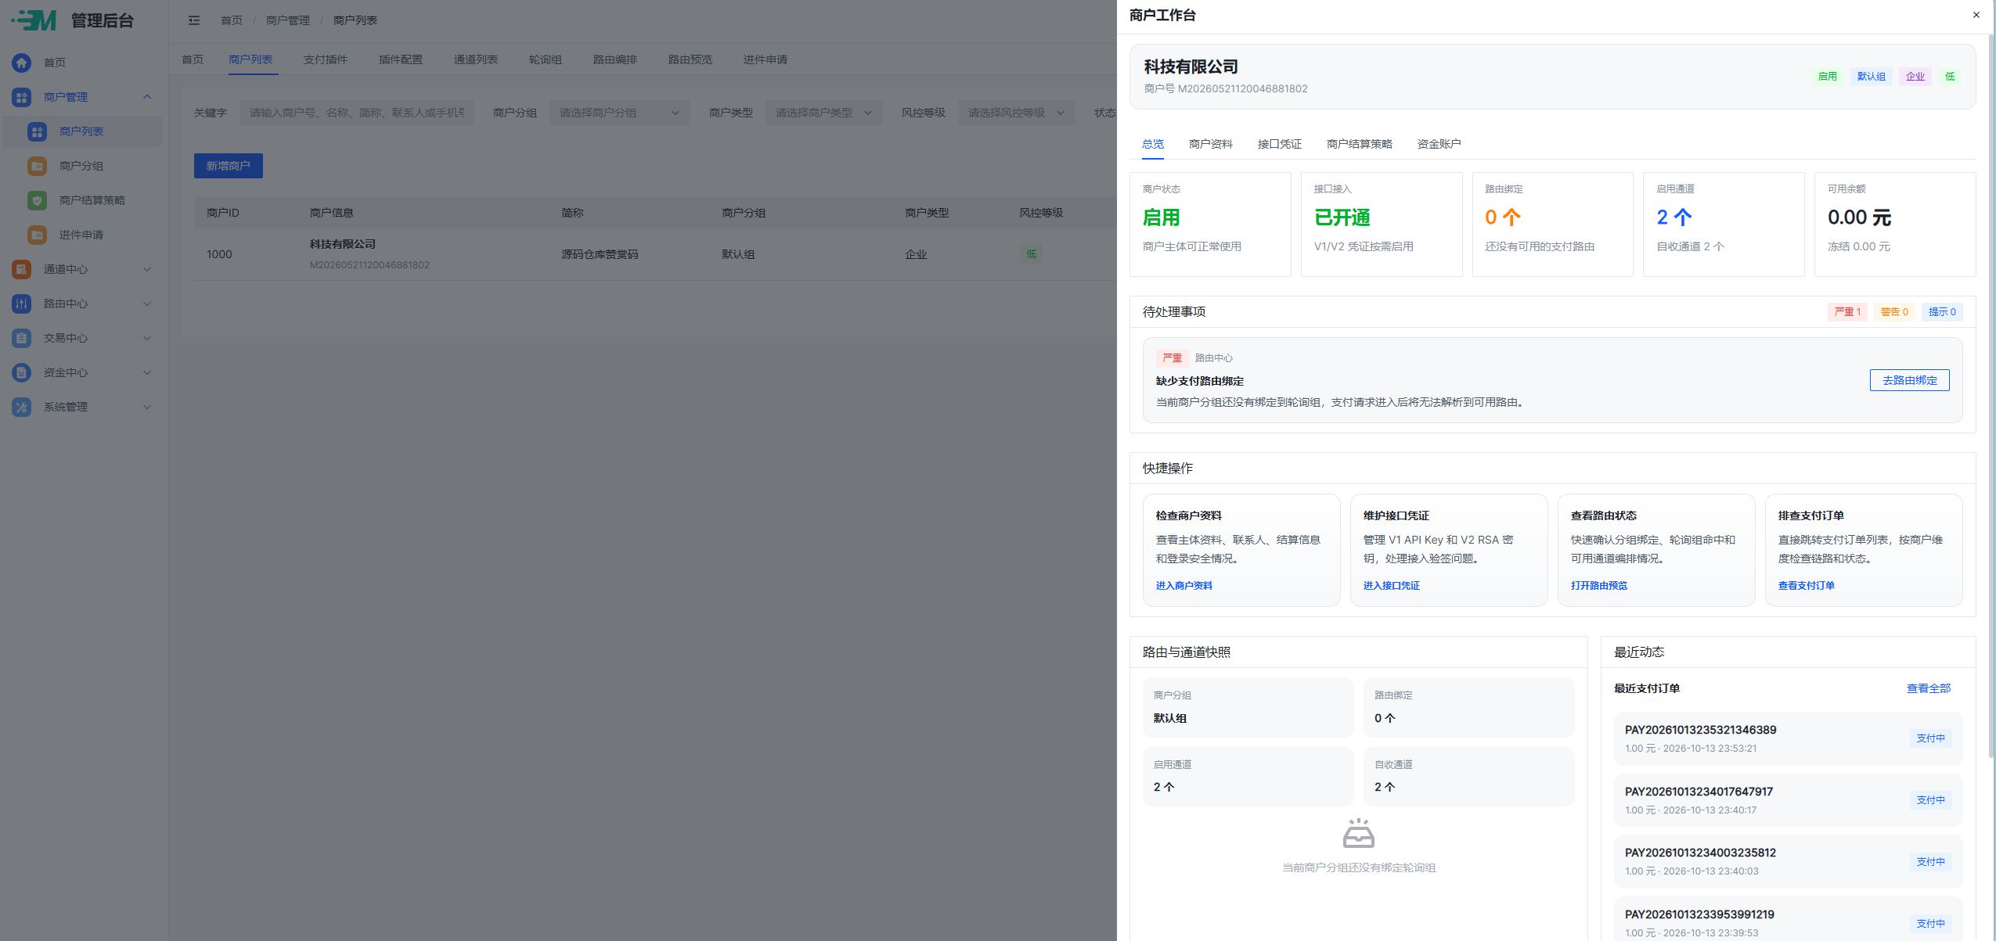1996x941 pixels.
Task: Click the 新增商户 button
Action: pos(228,166)
